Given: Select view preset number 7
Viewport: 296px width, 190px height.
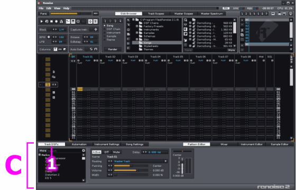Looking at the screenshot, I should tap(266, 14).
